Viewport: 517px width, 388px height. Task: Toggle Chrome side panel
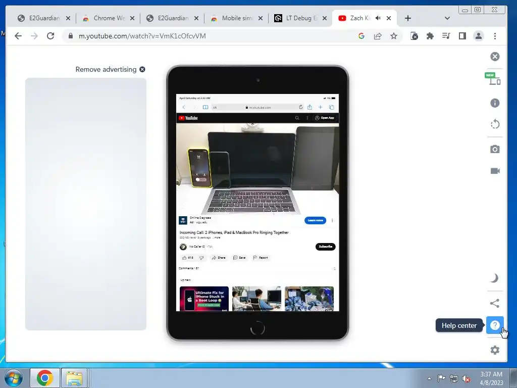(462, 36)
